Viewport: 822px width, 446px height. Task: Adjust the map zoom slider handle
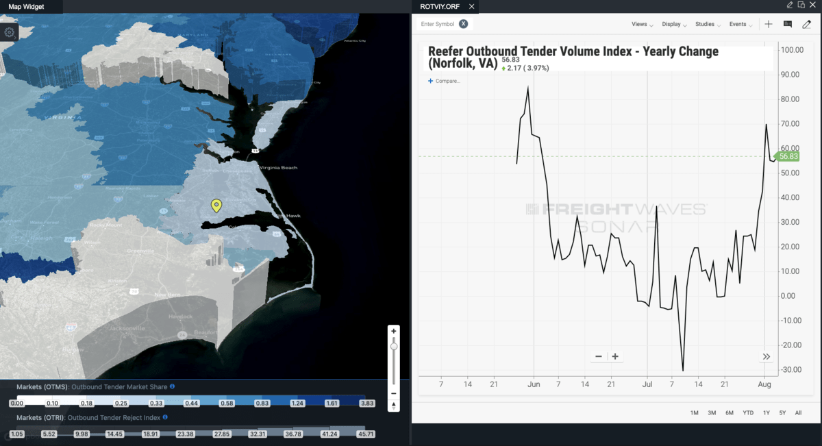coord(394,347)
